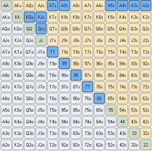Screen dimensions: 152x151
Task: Click the KK pocket pair cell
Action: [x=18, y=17]
